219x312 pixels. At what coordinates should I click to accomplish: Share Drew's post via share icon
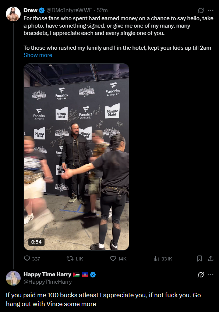211,259
